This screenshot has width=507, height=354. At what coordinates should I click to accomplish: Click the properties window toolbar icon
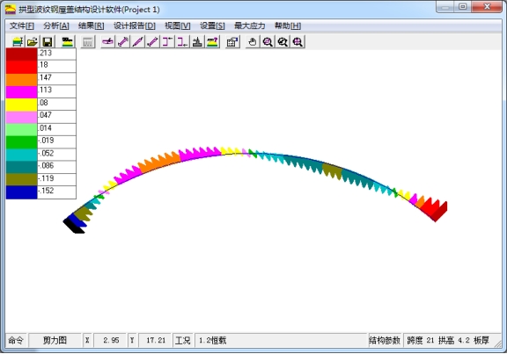point(232,42)
